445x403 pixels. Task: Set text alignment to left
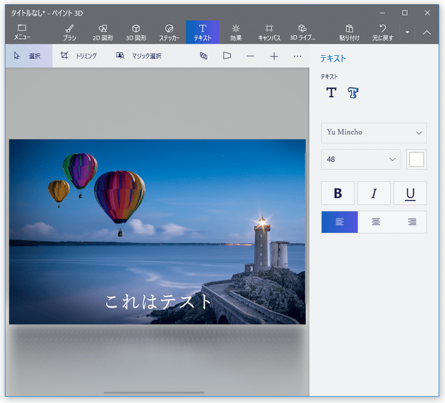pos(340,222)
